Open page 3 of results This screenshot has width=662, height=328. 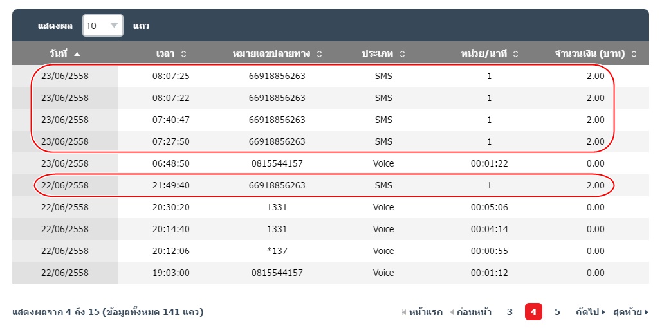(x=510, y=313)
